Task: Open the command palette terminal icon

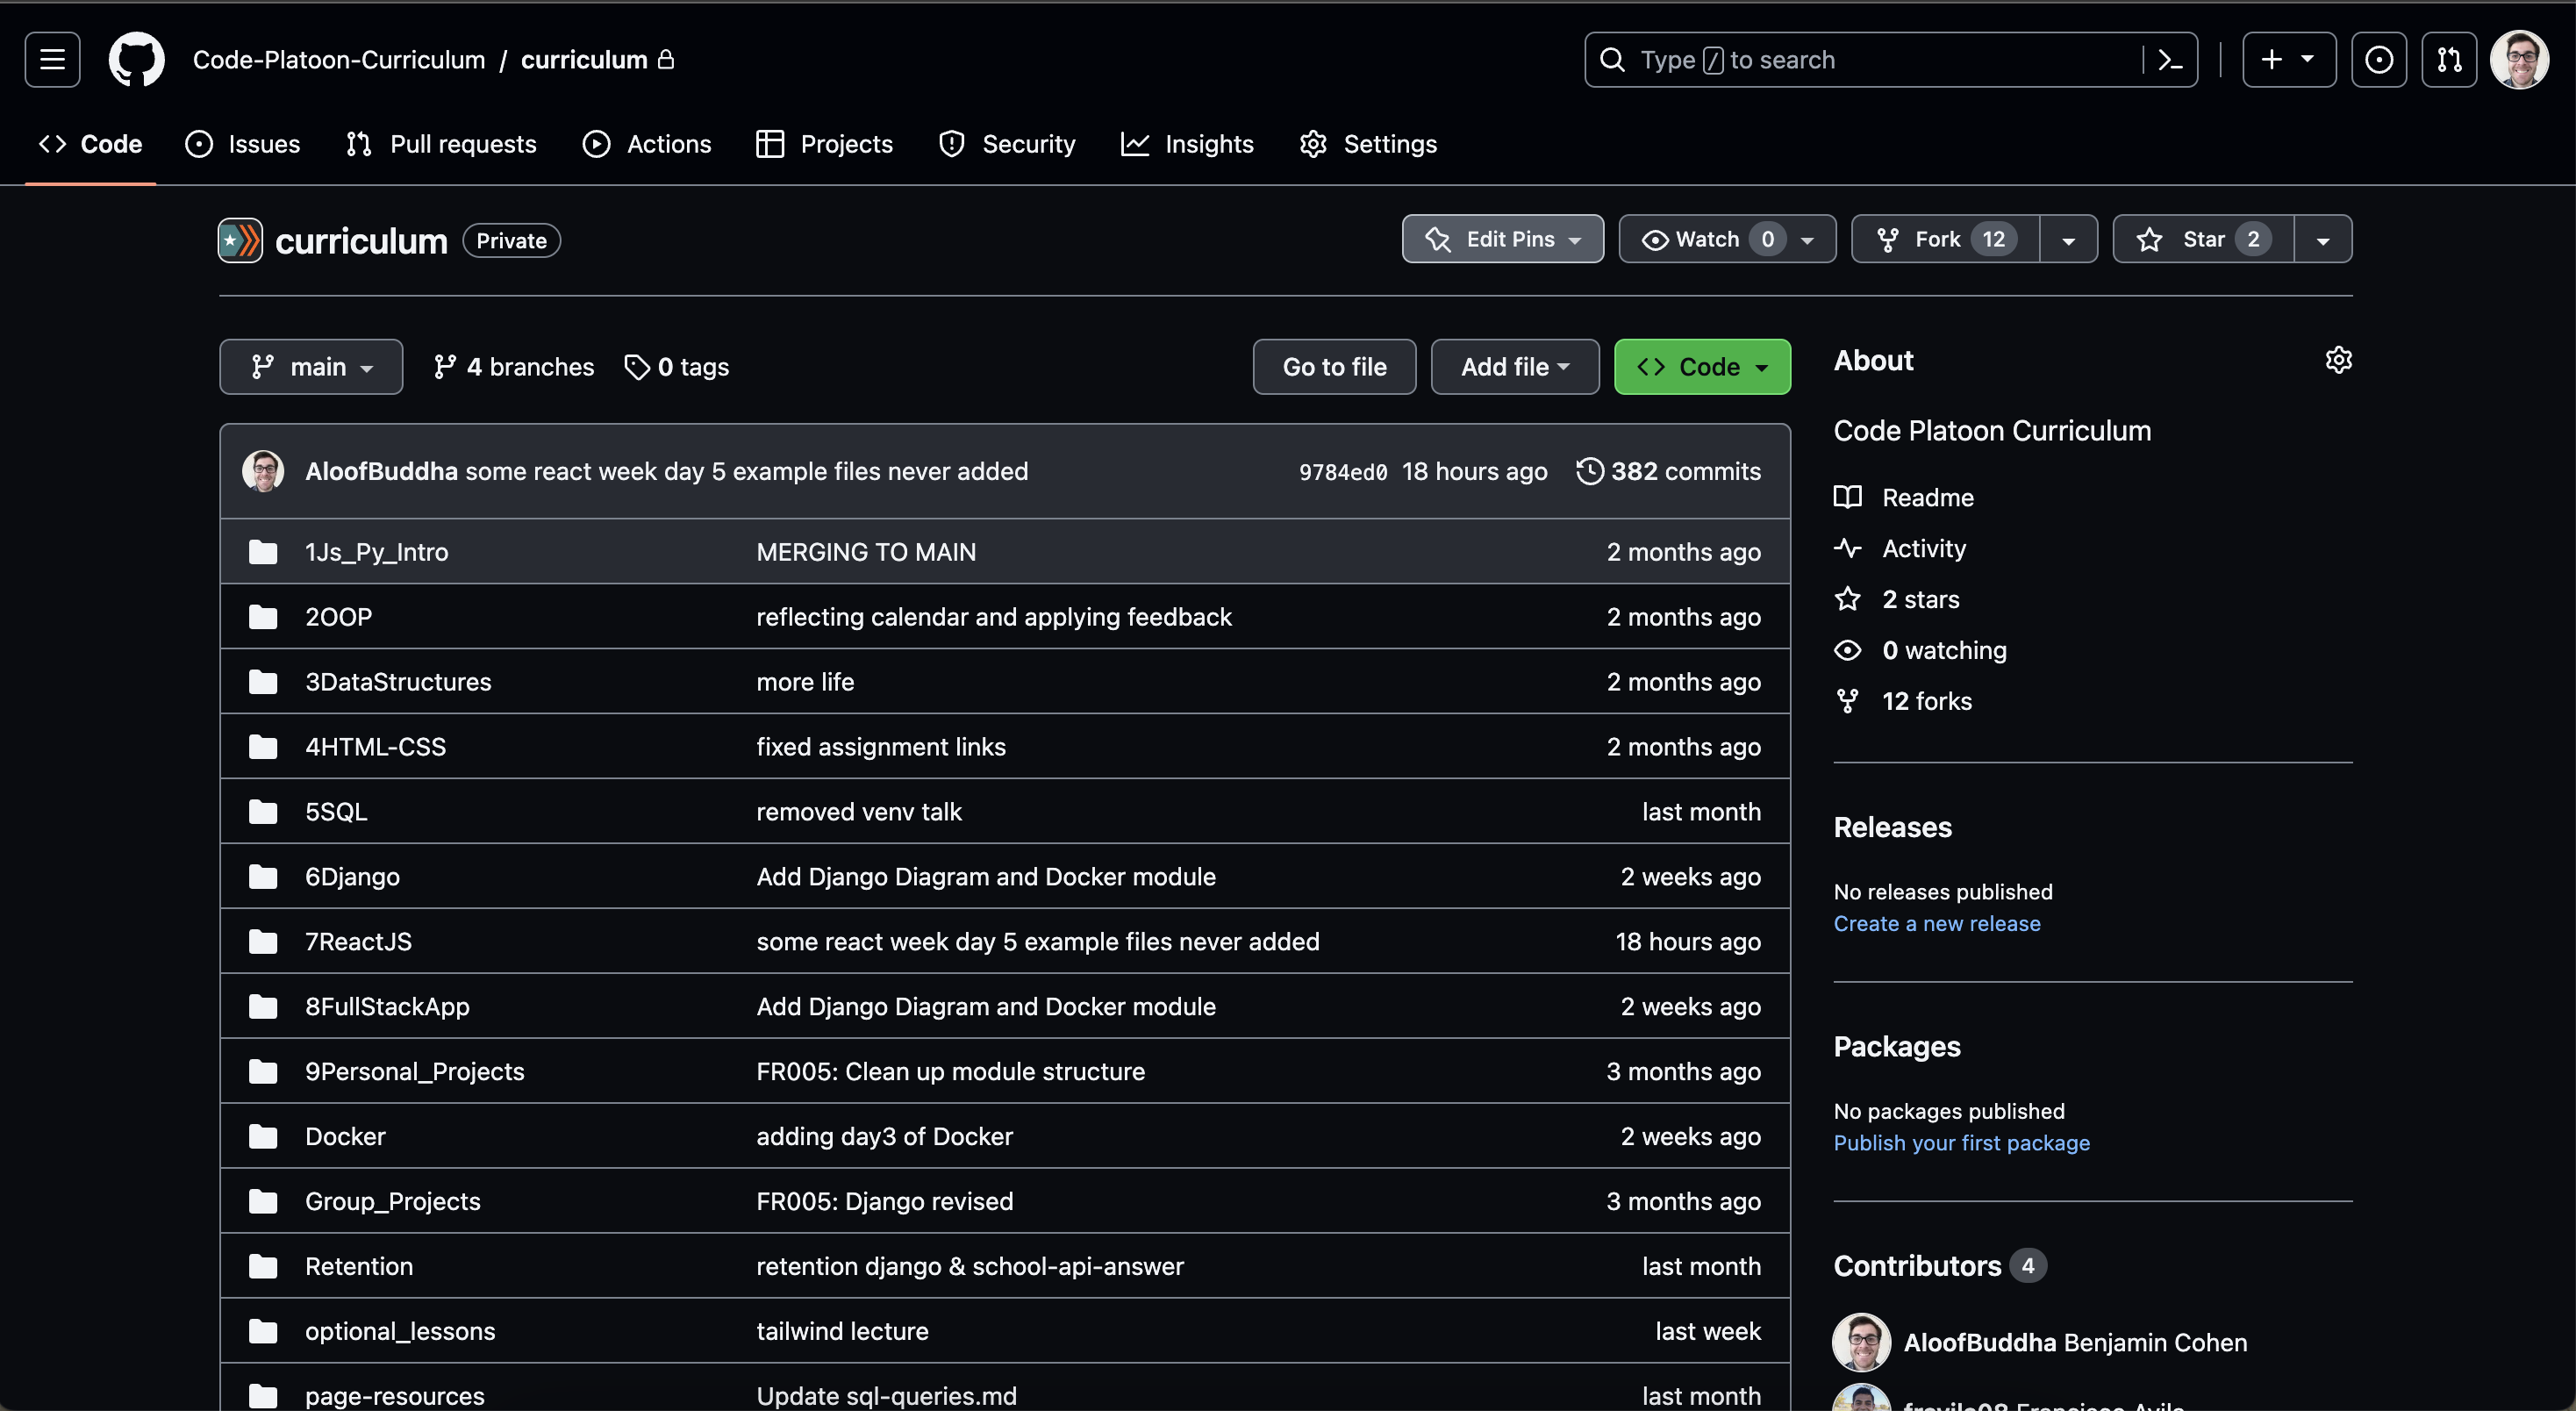Action: 2169,59
